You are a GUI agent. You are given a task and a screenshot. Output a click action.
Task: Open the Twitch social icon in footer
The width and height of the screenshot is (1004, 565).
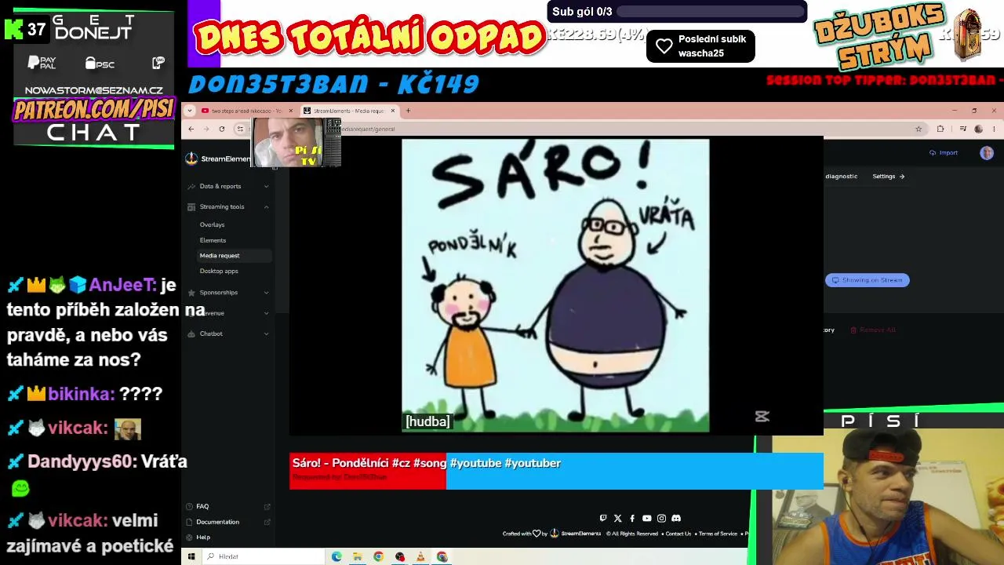click(x=603, y=518)
